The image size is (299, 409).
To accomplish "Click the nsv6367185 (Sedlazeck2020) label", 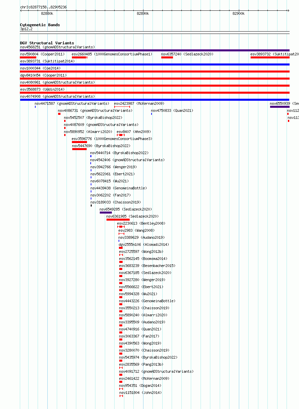I will coord(145,273).
